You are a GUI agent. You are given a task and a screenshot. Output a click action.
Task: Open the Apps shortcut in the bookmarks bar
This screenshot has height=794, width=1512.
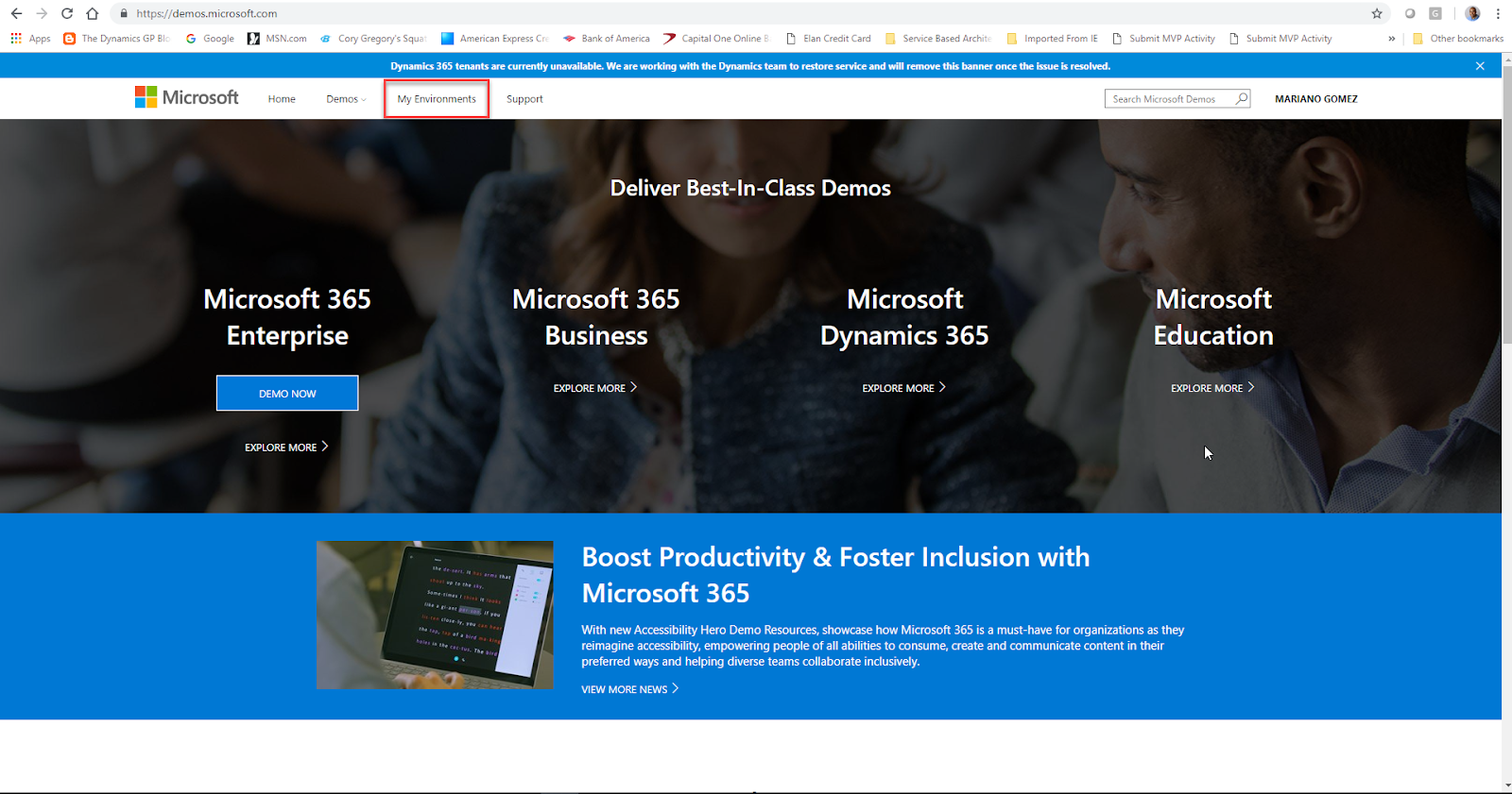30,39
